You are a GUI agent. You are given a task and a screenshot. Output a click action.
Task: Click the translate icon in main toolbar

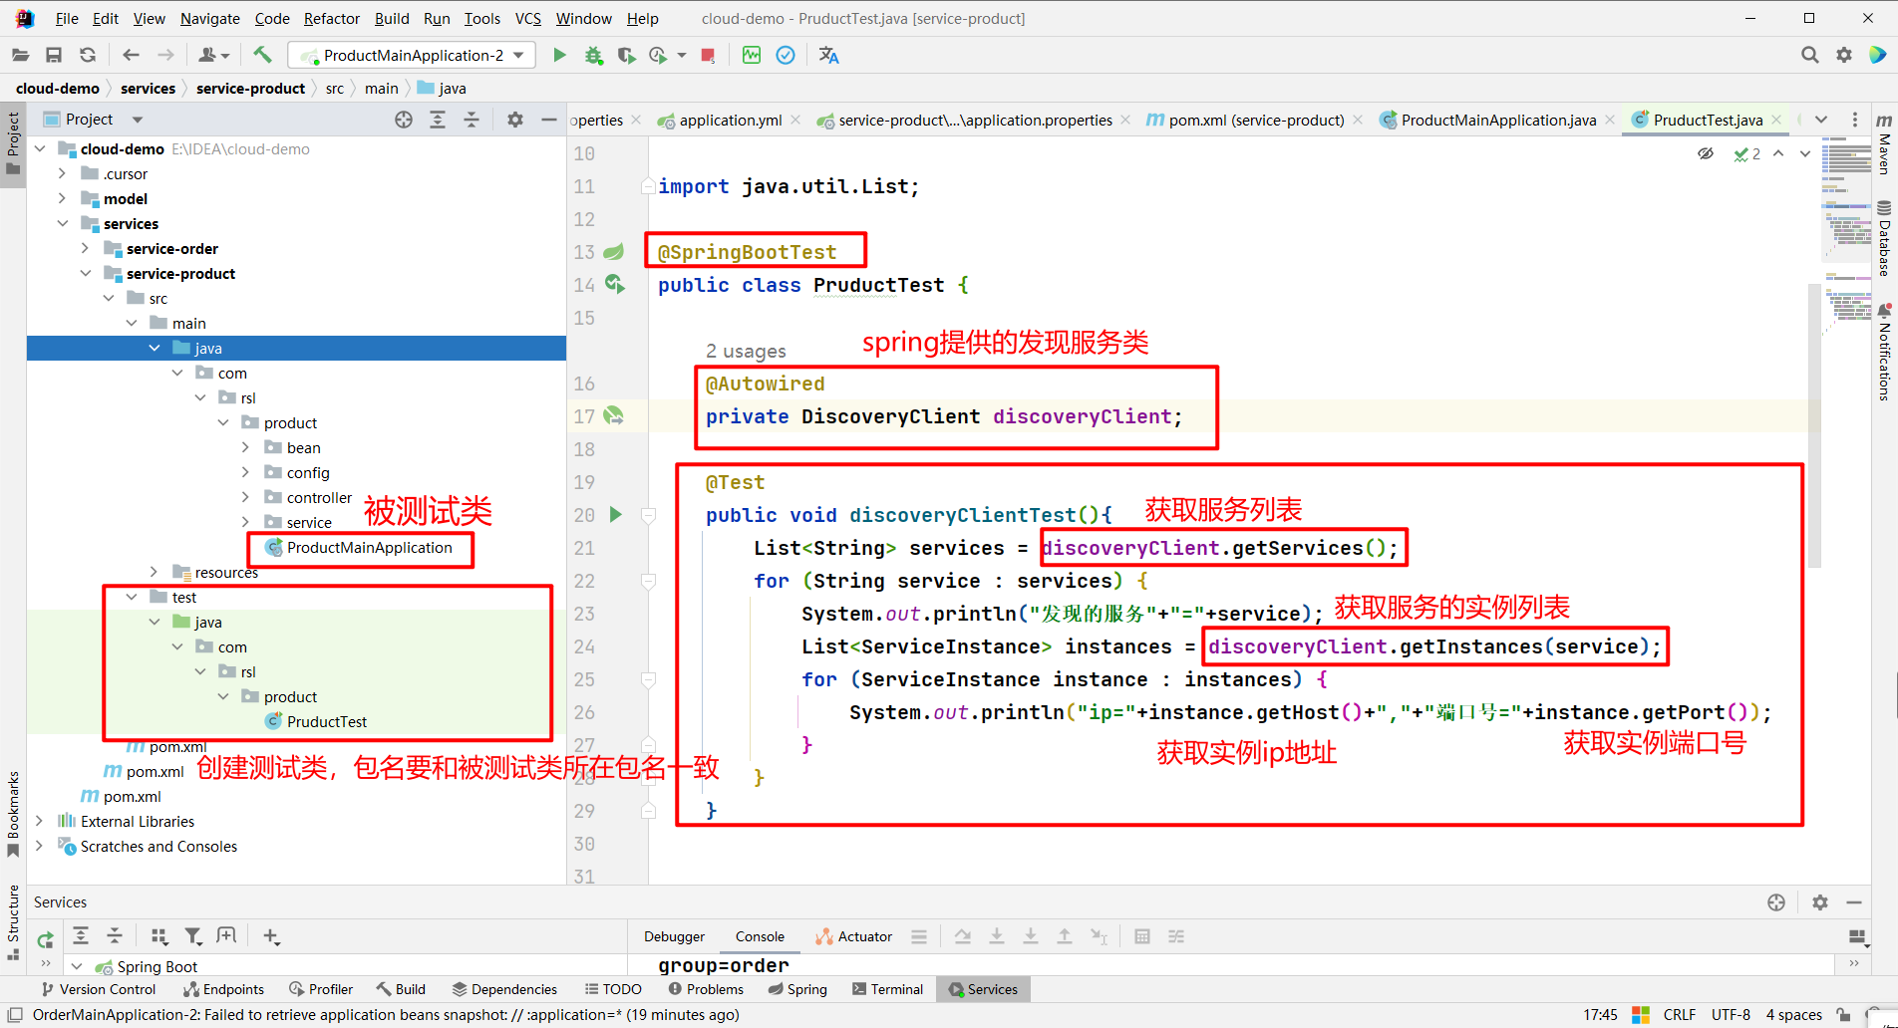click(x=828, y=56)
